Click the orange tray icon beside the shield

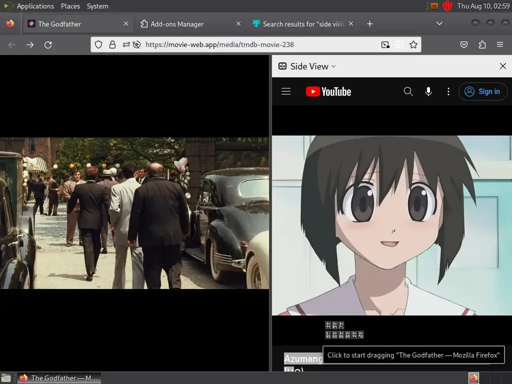[x=434, y=6]
